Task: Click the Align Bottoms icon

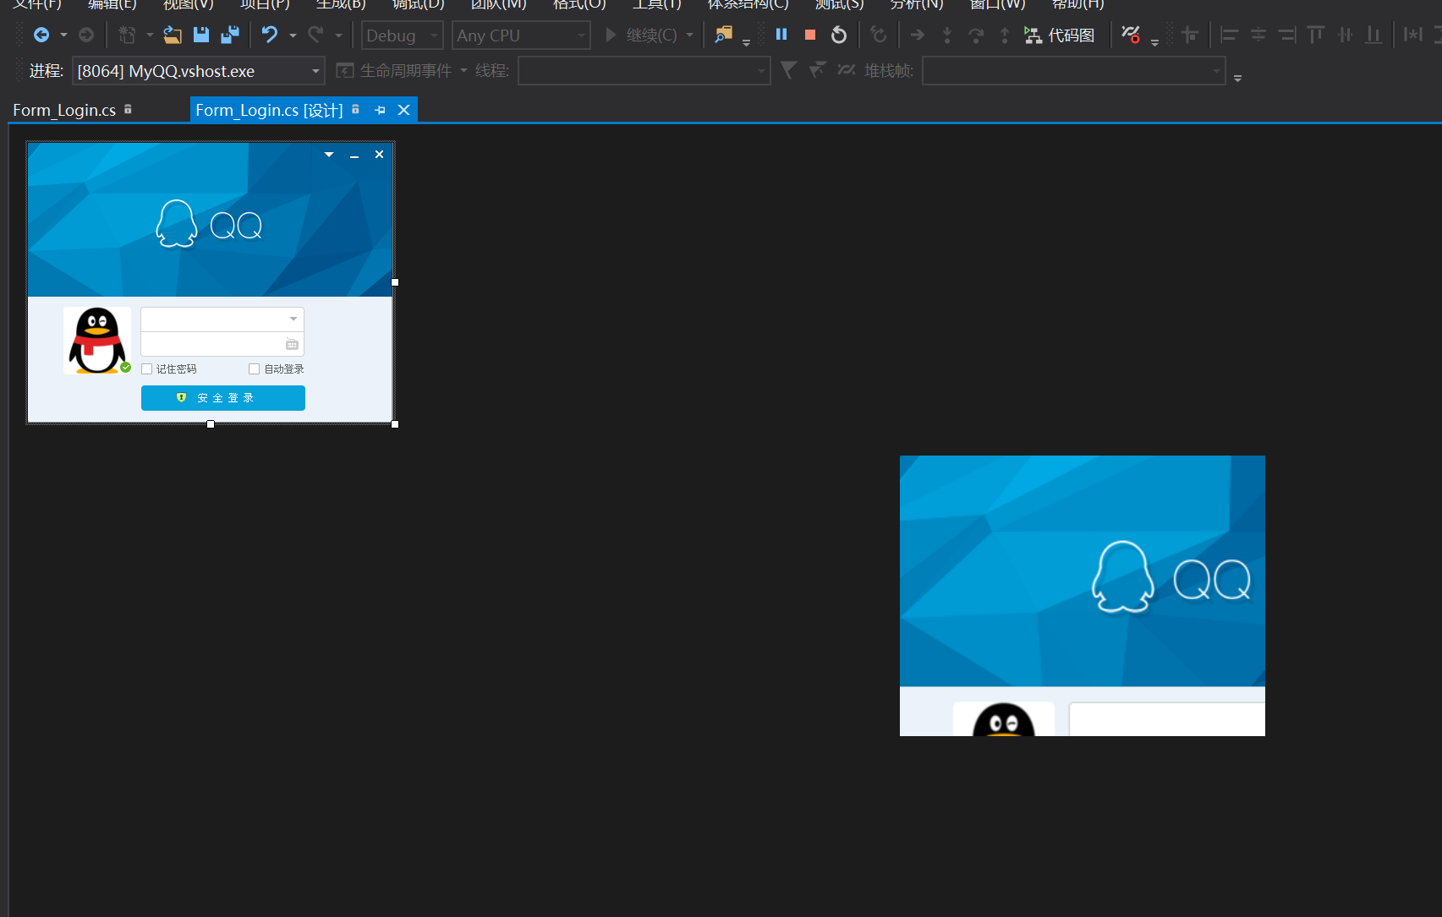Action: coord(1373,35)
